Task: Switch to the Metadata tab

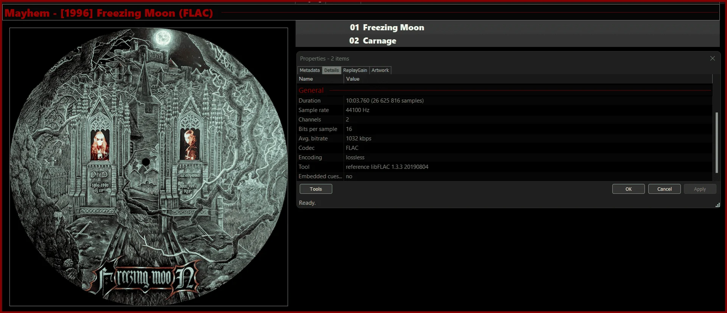Action: pyautogui.click(x=309, y=70)
